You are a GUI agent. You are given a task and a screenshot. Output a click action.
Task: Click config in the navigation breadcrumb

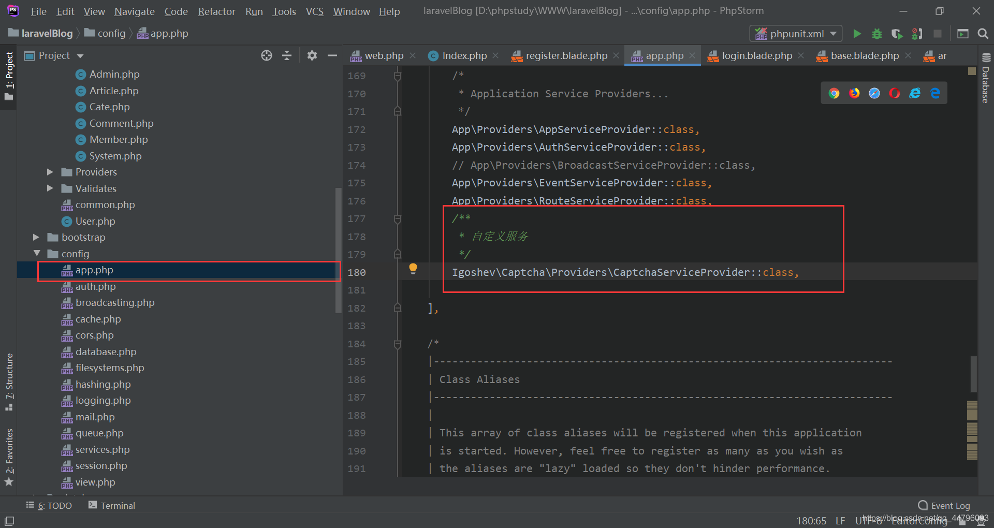[105, 34]
